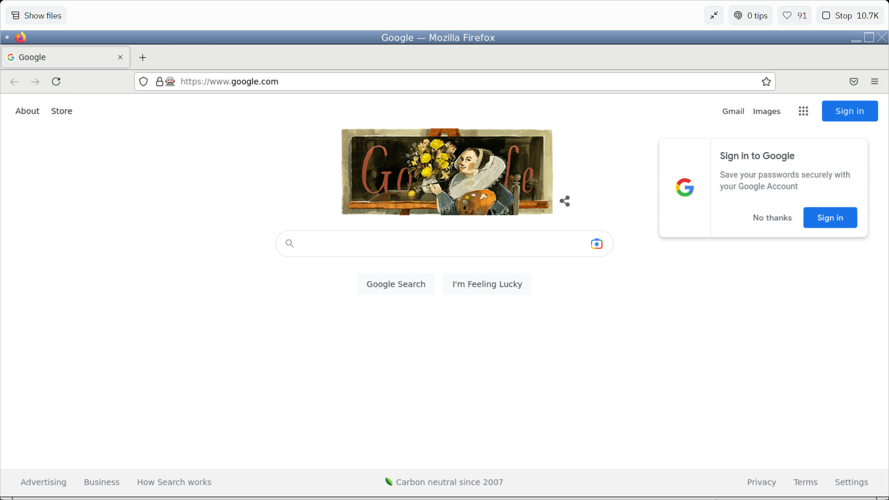This screenshot has height=500, width=889.
Task: Click the URL address bar
Action: point(455,81)
